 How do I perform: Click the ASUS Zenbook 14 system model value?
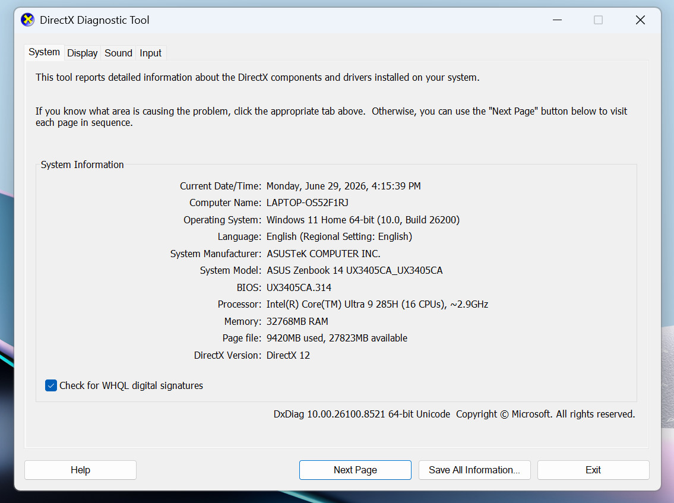click(355, 270)
